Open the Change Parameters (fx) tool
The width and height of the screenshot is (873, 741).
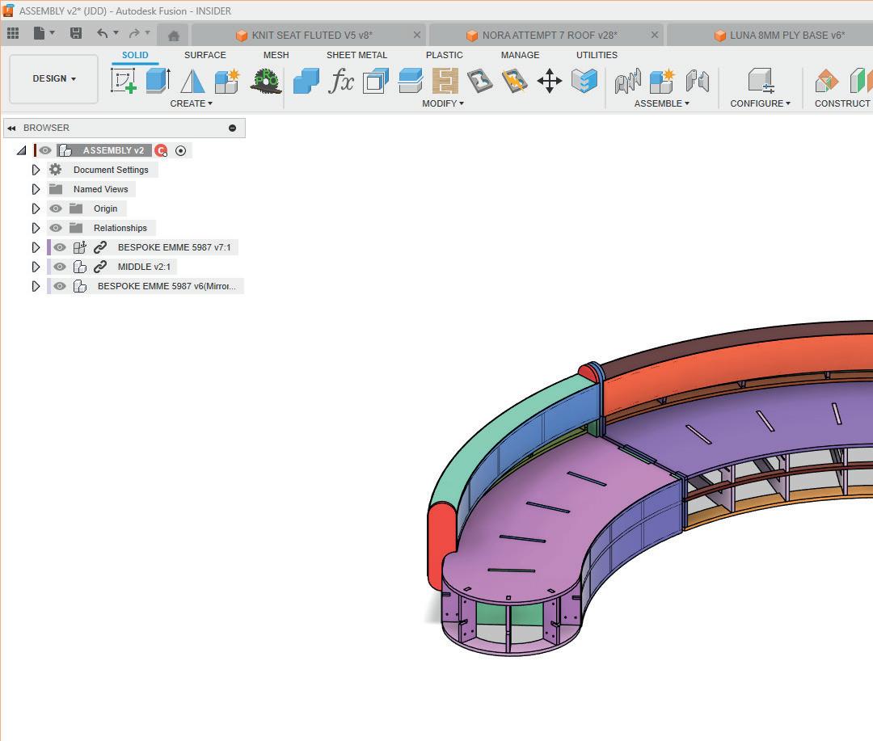[341, 81]
